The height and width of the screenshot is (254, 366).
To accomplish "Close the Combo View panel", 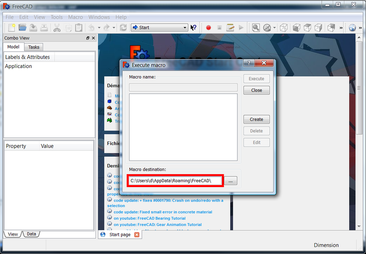I will (93, 38).
